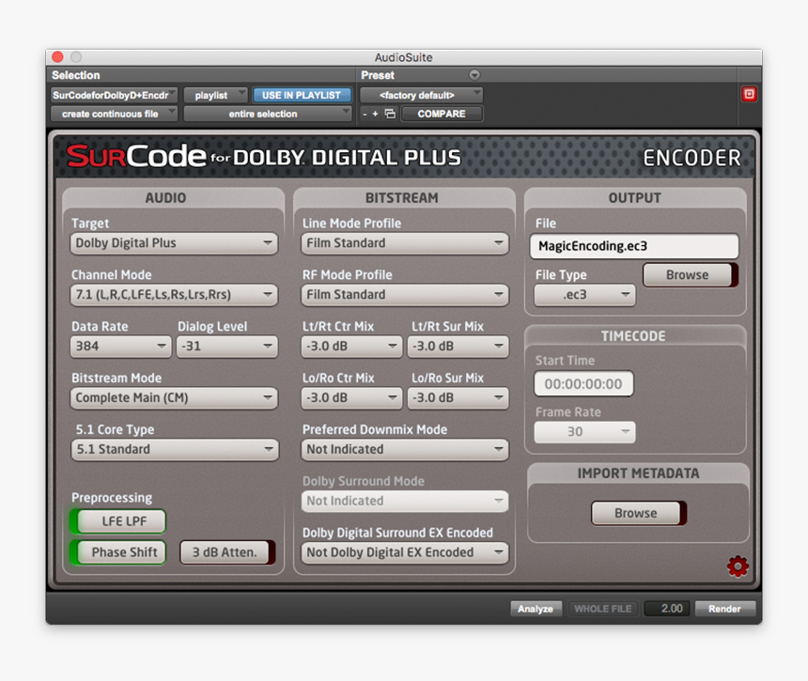Click the 2.00 handle length field

pyautogui.click(x=667, y=609)
